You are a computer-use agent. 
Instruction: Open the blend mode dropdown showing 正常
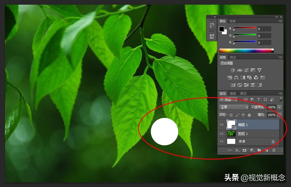(234, 107)
